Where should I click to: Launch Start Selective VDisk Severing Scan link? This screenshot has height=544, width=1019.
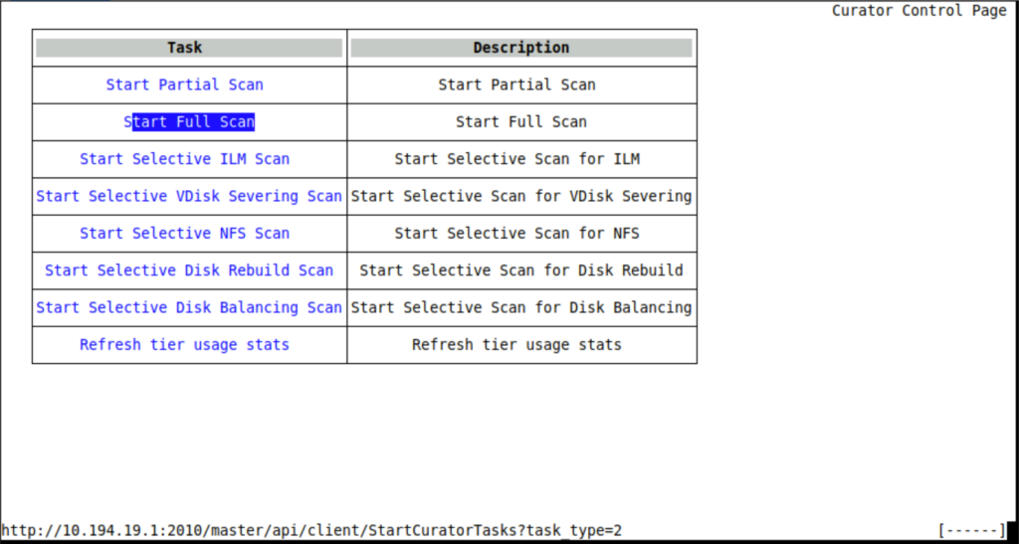point(189,196)
